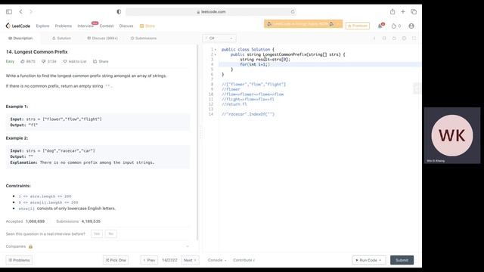Open the user profile avatar icon
Screen dimensions: 484x272
tap(411, 26)
